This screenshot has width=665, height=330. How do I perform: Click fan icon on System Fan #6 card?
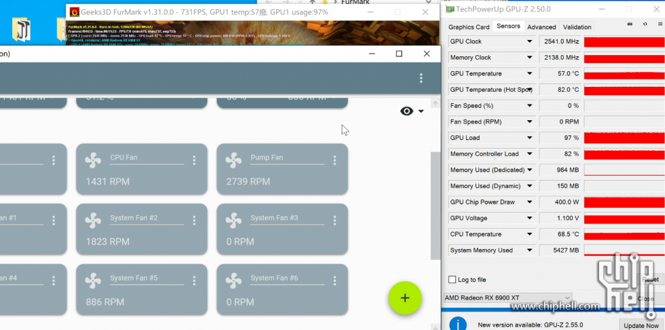(x=233, y=281)
